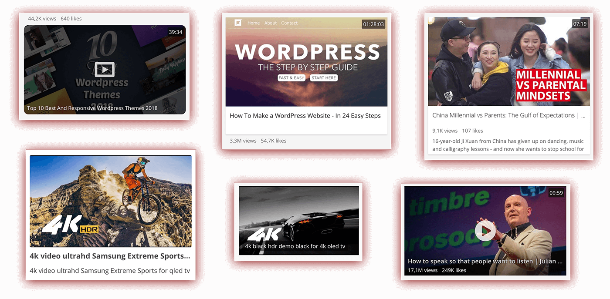Click the site logo in the WordPress thumbnail
This screenshot has width=610, height=299.
pyautogui.click(x=237, y=23)
